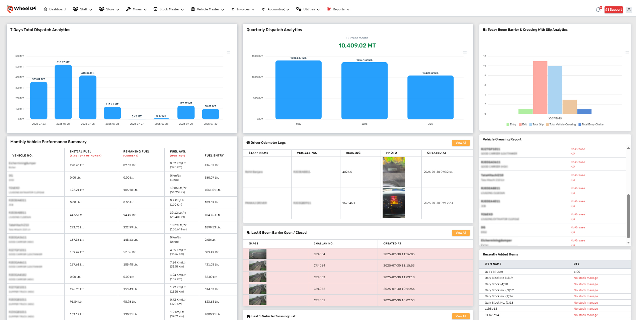
Task: Click View All on Driver Odometer Logs
Action: (461, 143)
